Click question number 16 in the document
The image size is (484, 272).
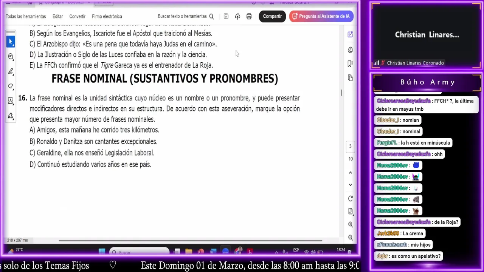22,98
